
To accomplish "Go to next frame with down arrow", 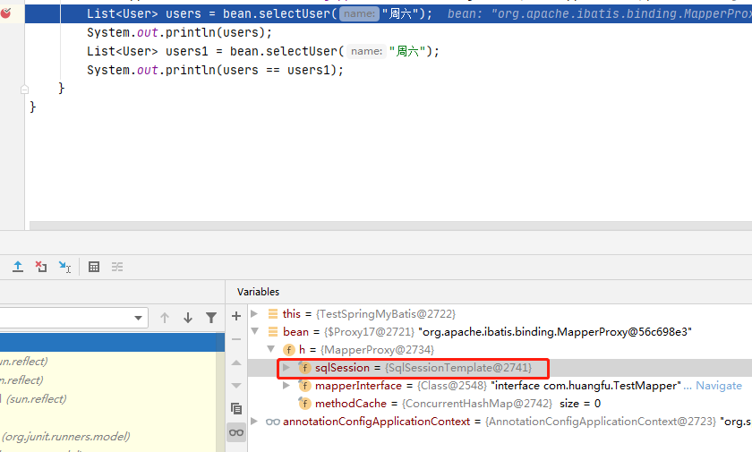I will 188,318.
